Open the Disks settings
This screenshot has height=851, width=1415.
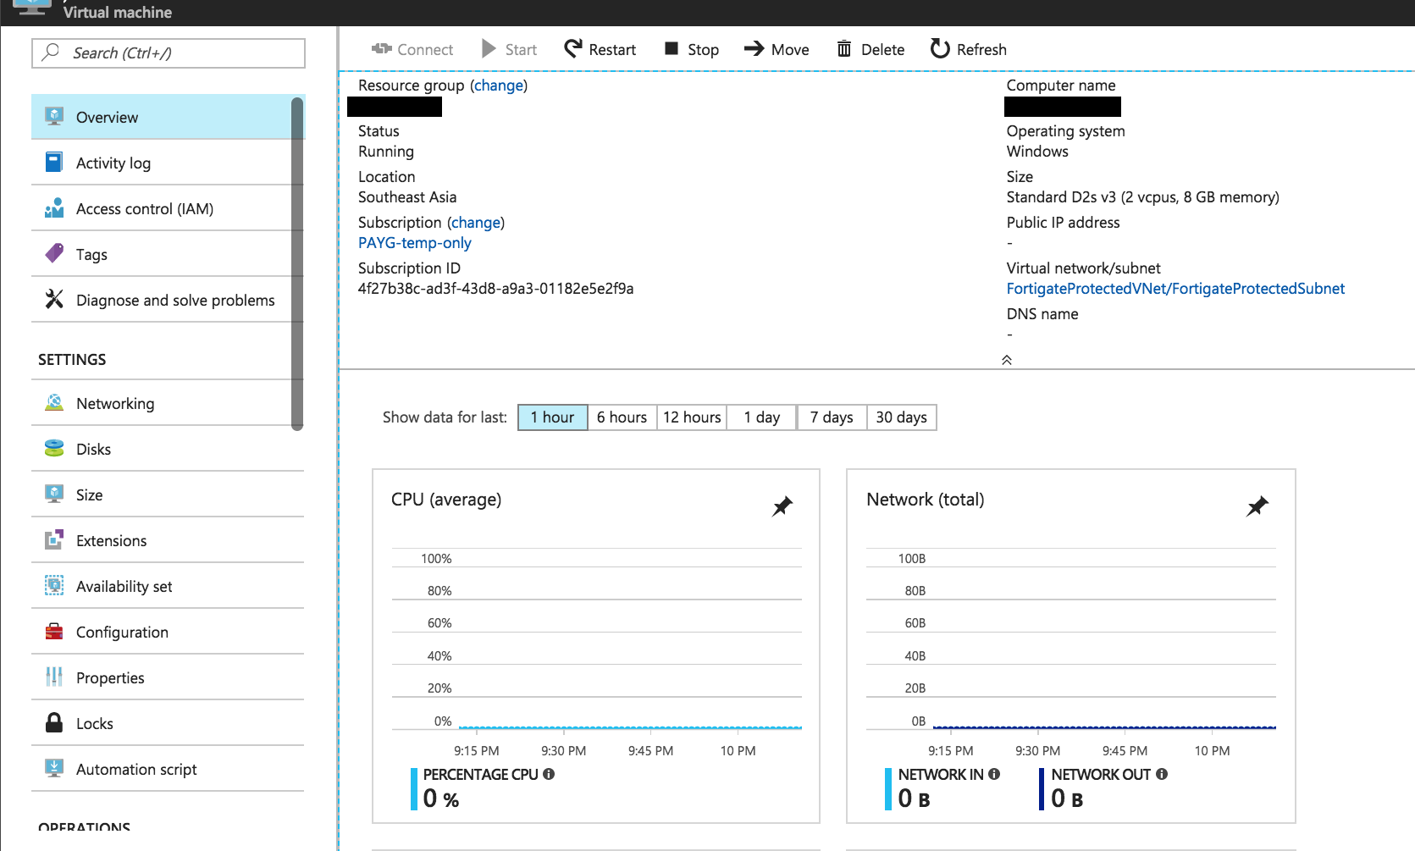click(93, 449)
